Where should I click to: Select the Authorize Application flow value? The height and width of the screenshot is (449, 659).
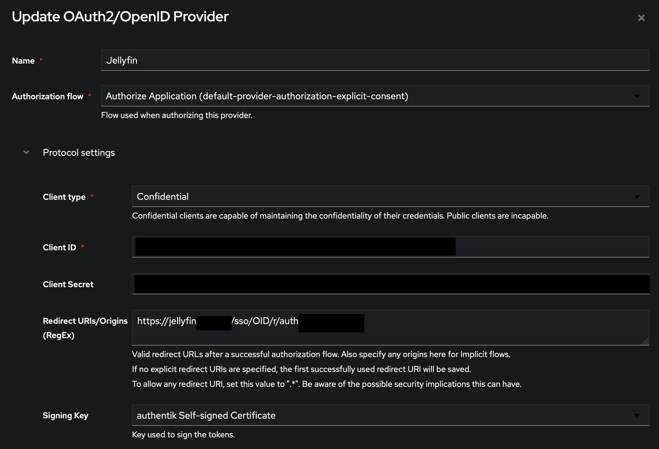pos(257,96)
